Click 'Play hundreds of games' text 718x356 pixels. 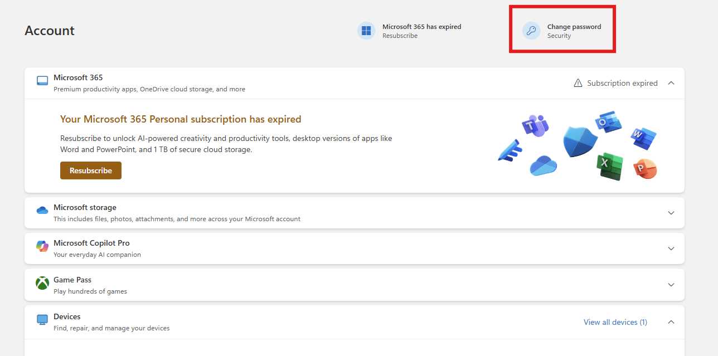[x=90, y=291]
